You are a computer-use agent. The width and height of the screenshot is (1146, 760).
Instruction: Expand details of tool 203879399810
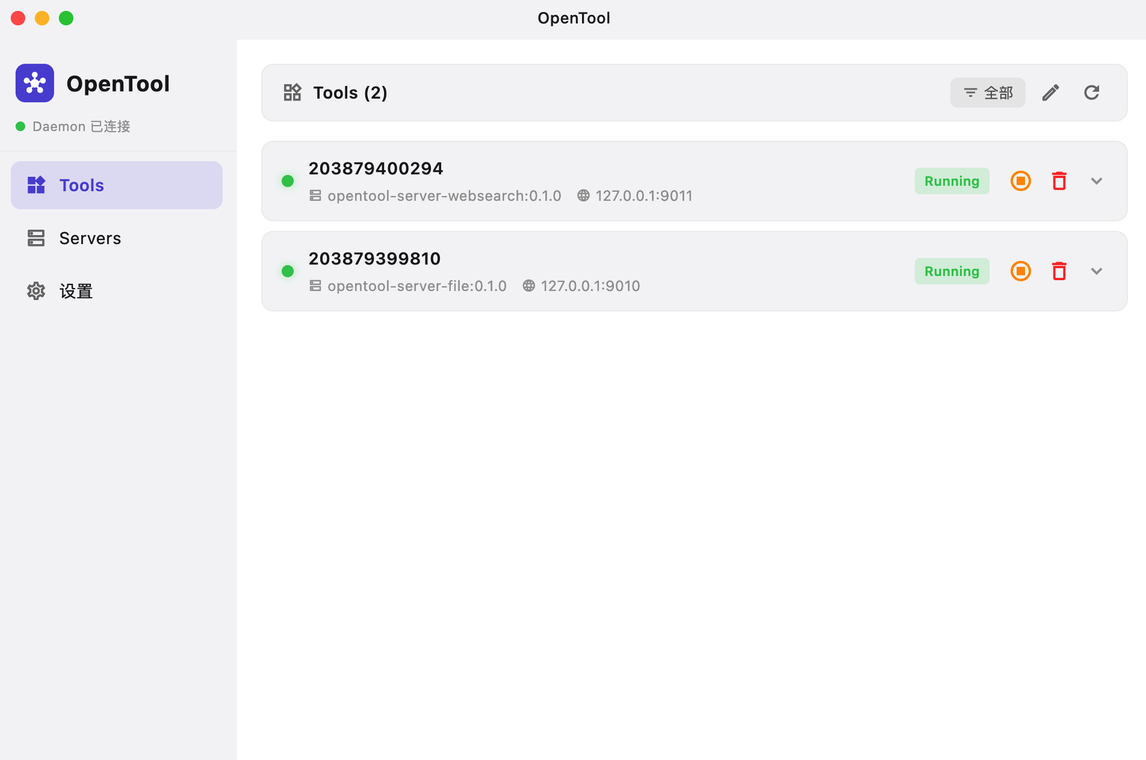click(1097, 271)
